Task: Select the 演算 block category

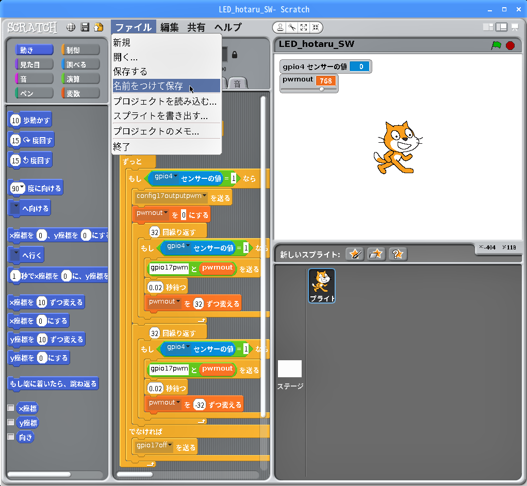Action: pos(80,79)
